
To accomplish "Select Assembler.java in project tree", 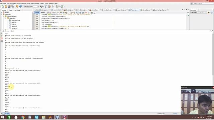I will click(16, 20).
